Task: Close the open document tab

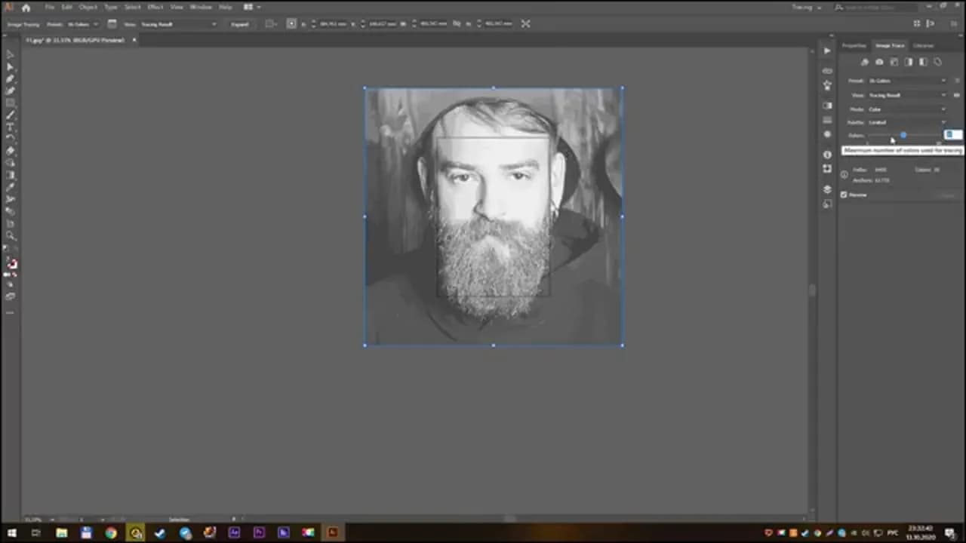Action: point(134,40)
